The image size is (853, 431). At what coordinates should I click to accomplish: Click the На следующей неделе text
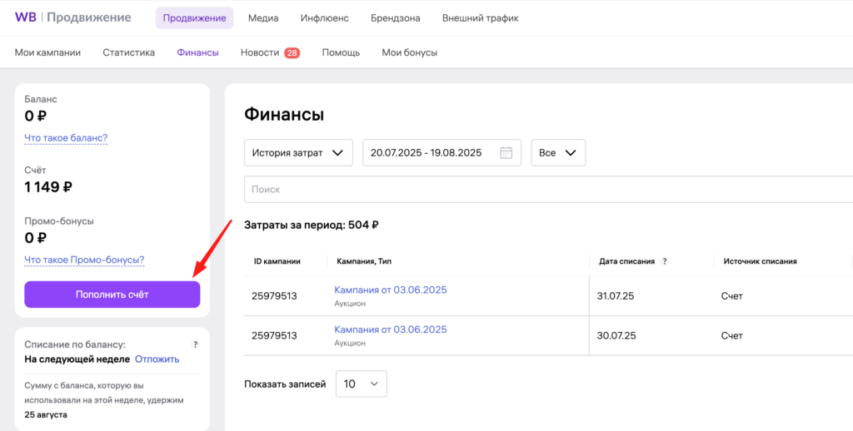[x=77, y=359]
